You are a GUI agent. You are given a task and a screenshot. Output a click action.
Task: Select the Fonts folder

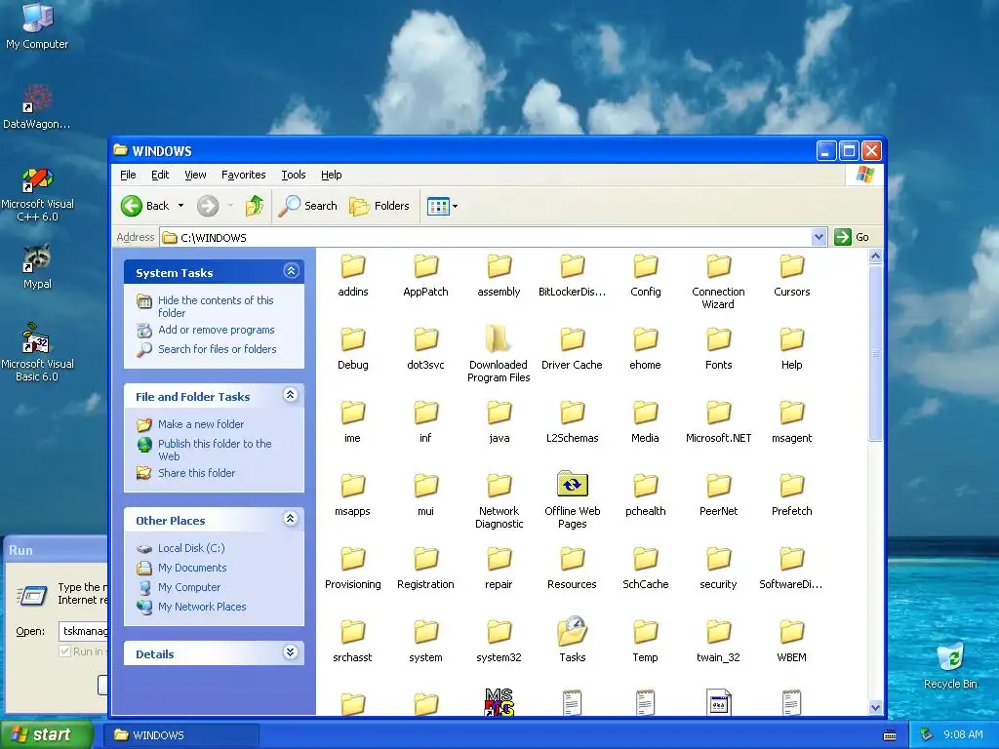click(719, 348)
